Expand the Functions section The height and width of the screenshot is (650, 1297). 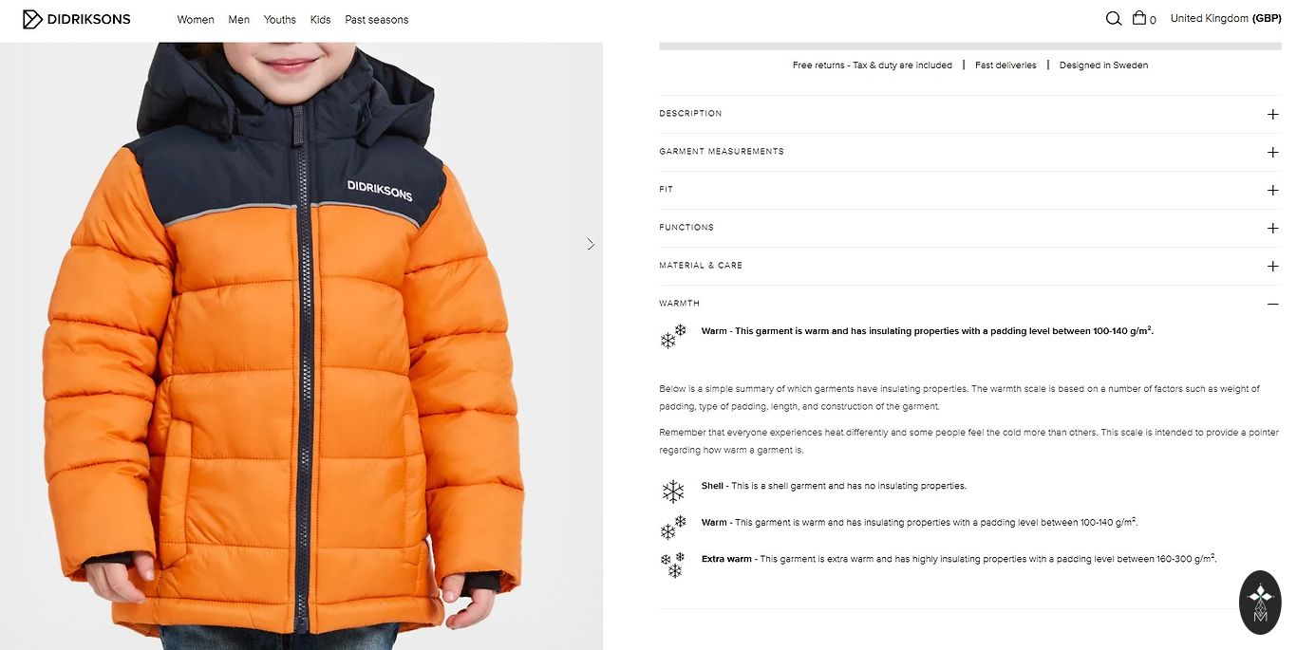tap(969, 228)
